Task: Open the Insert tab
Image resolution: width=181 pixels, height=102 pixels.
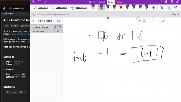Action: point(102,2)
